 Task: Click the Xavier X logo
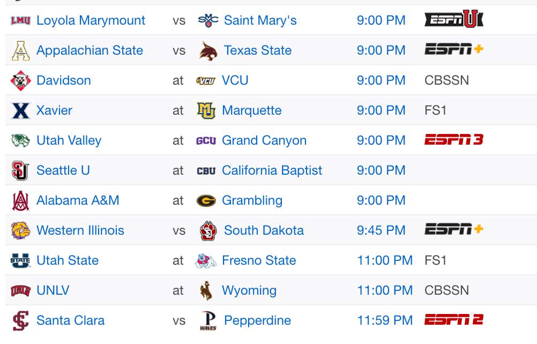(20, 110)
